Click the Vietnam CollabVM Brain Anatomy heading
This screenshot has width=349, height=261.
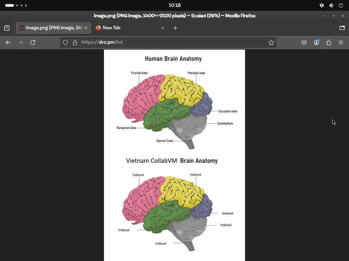172,161
